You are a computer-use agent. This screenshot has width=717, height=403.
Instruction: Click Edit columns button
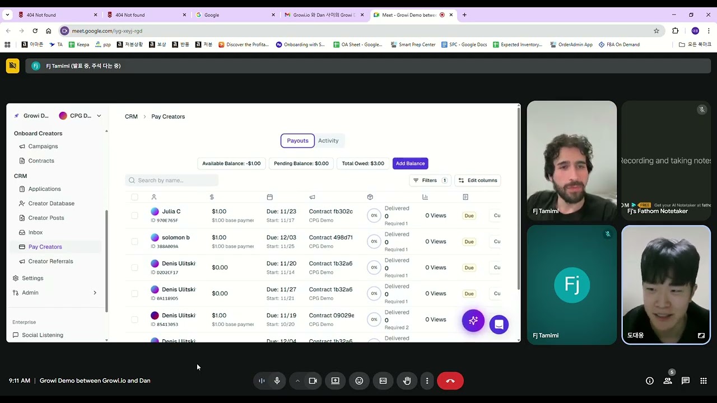[x=477, y=180]
